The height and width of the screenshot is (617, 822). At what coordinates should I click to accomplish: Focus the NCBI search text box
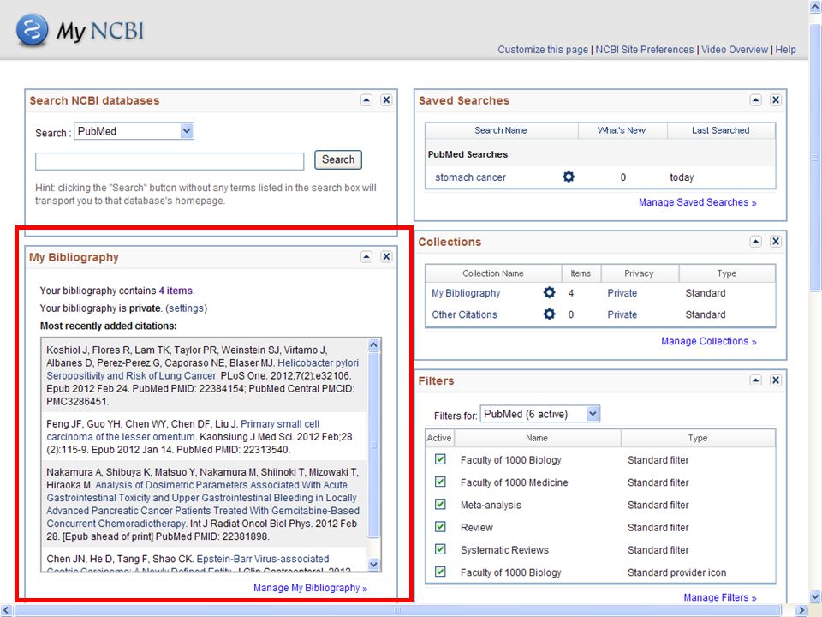[x=170, y=162]
